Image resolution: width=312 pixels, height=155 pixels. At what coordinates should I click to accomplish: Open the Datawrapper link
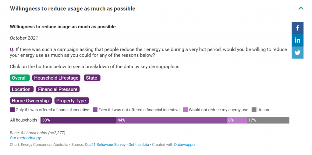(x=185, y=145)
